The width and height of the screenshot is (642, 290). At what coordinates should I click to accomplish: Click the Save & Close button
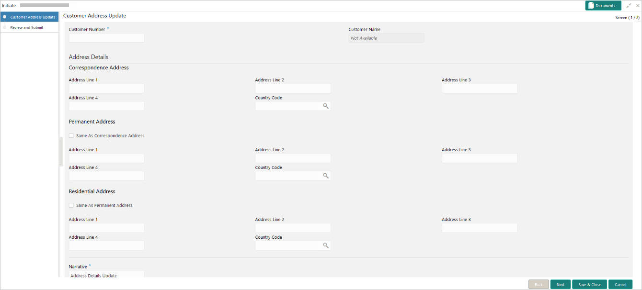coord(589,284)
